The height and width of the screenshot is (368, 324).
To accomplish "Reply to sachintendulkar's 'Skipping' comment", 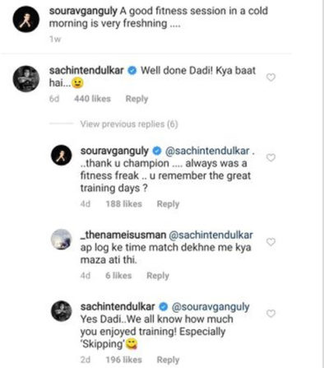I will (x=168, y=360).
